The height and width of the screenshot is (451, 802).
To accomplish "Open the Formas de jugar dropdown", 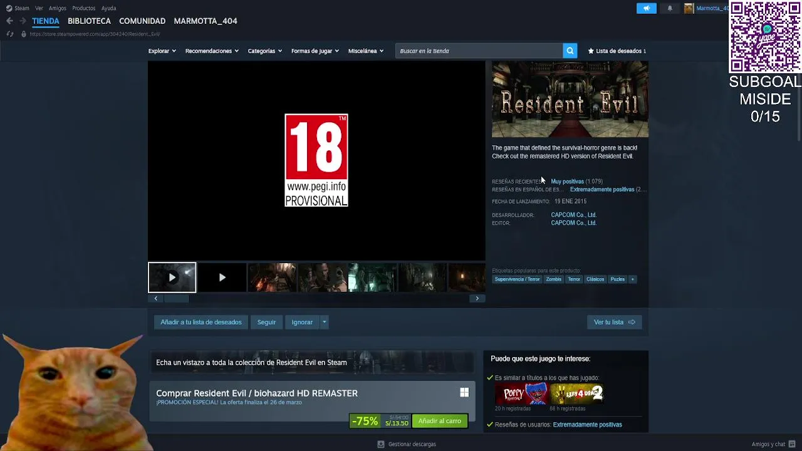I will [x=315, y=51].
